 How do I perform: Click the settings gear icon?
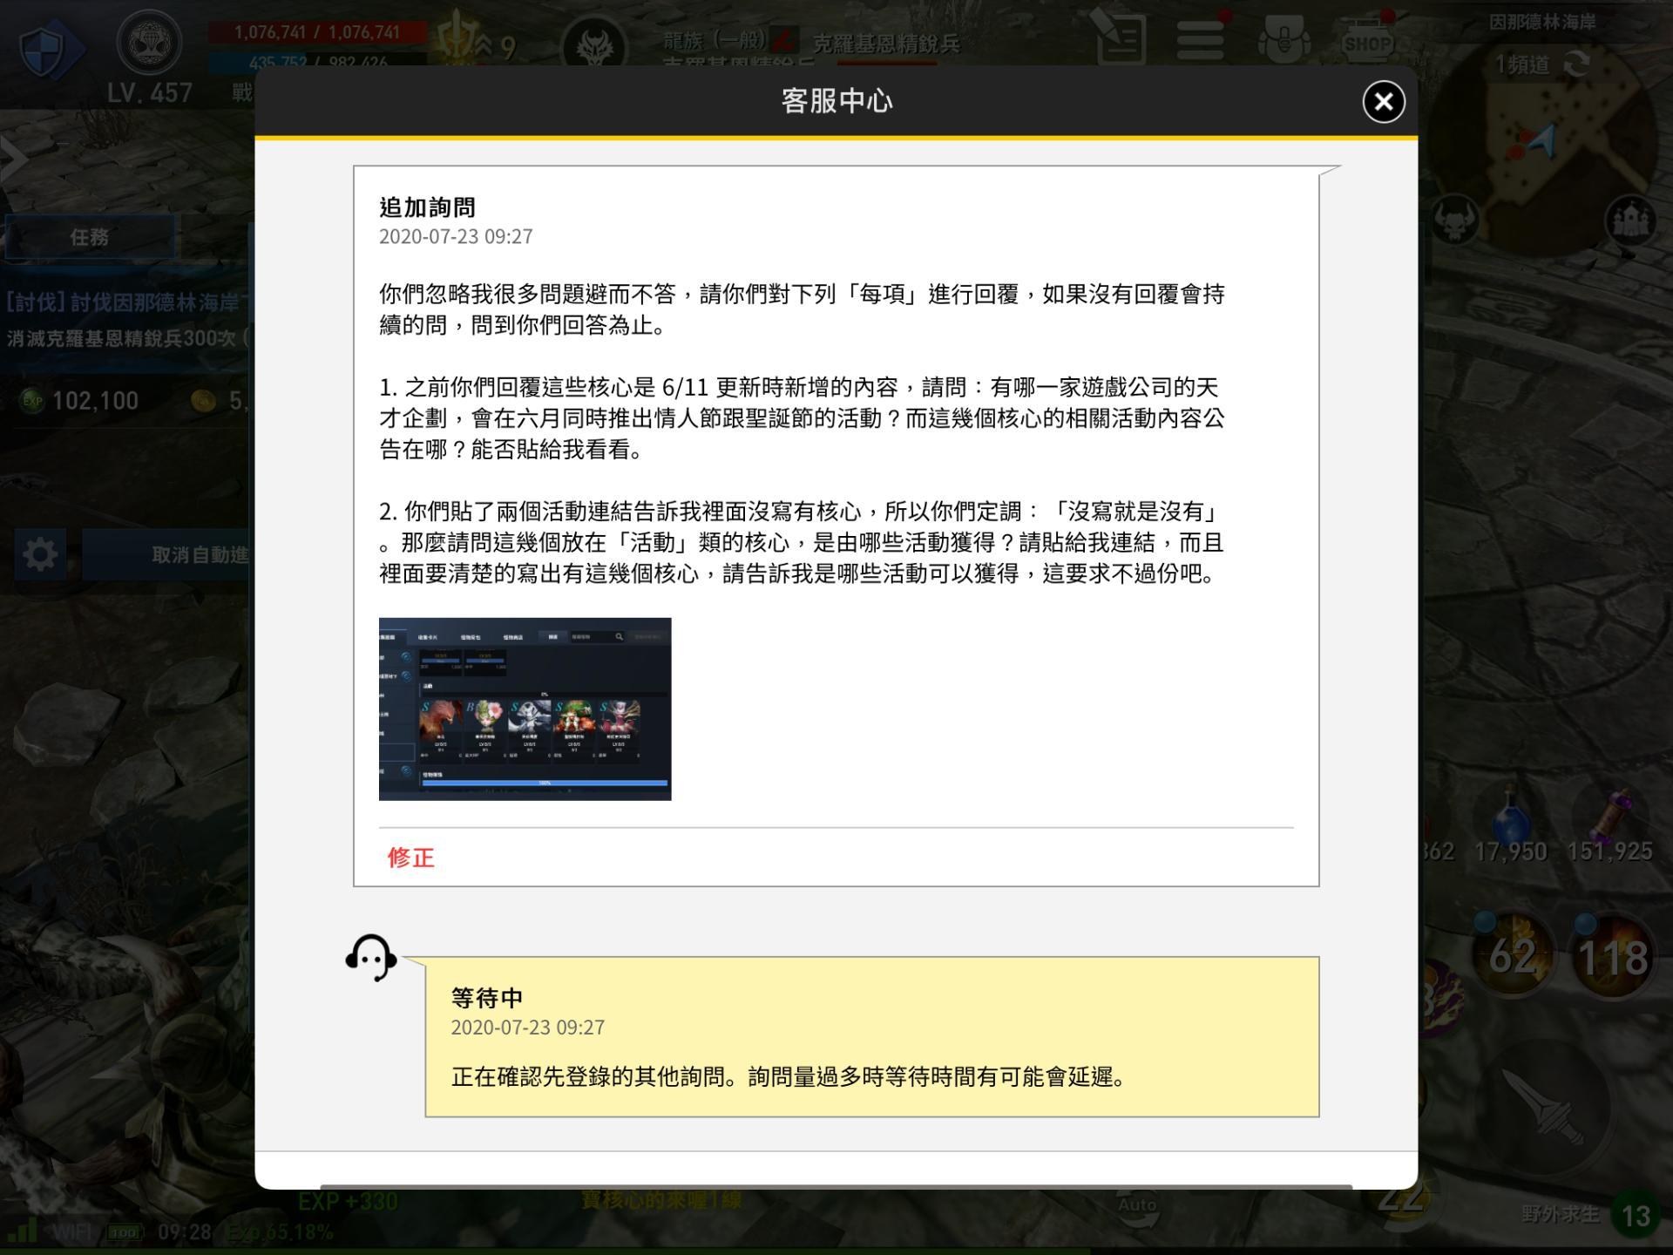click(39, 554)
